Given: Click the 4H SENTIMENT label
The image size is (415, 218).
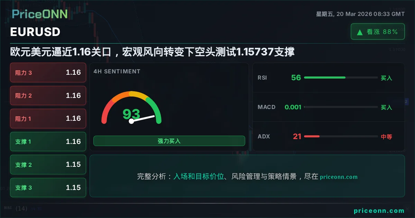Looking at the screenshot, I should click(117, 71).
